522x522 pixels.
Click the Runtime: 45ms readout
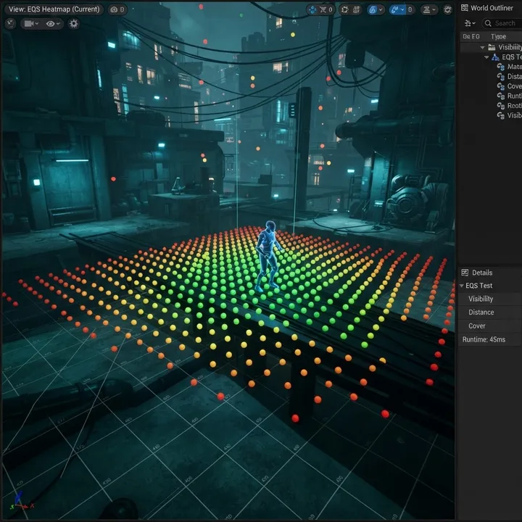(x=484, y=339)
